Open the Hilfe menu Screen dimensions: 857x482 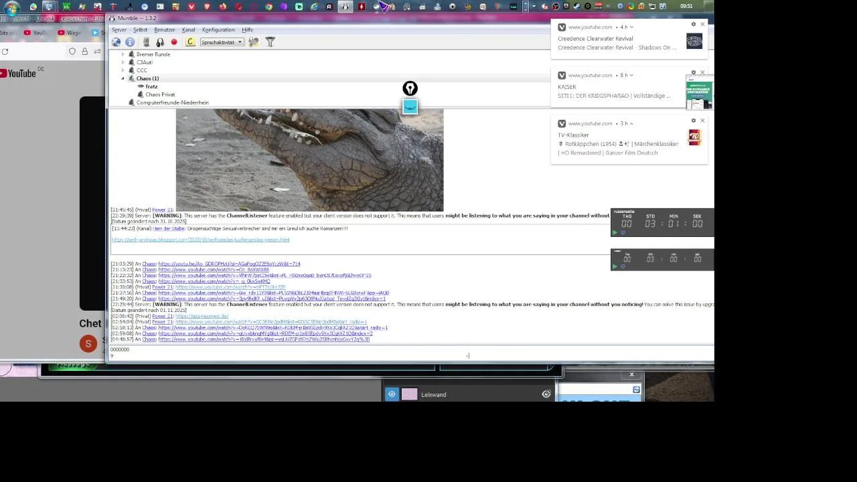click(247, 30)
